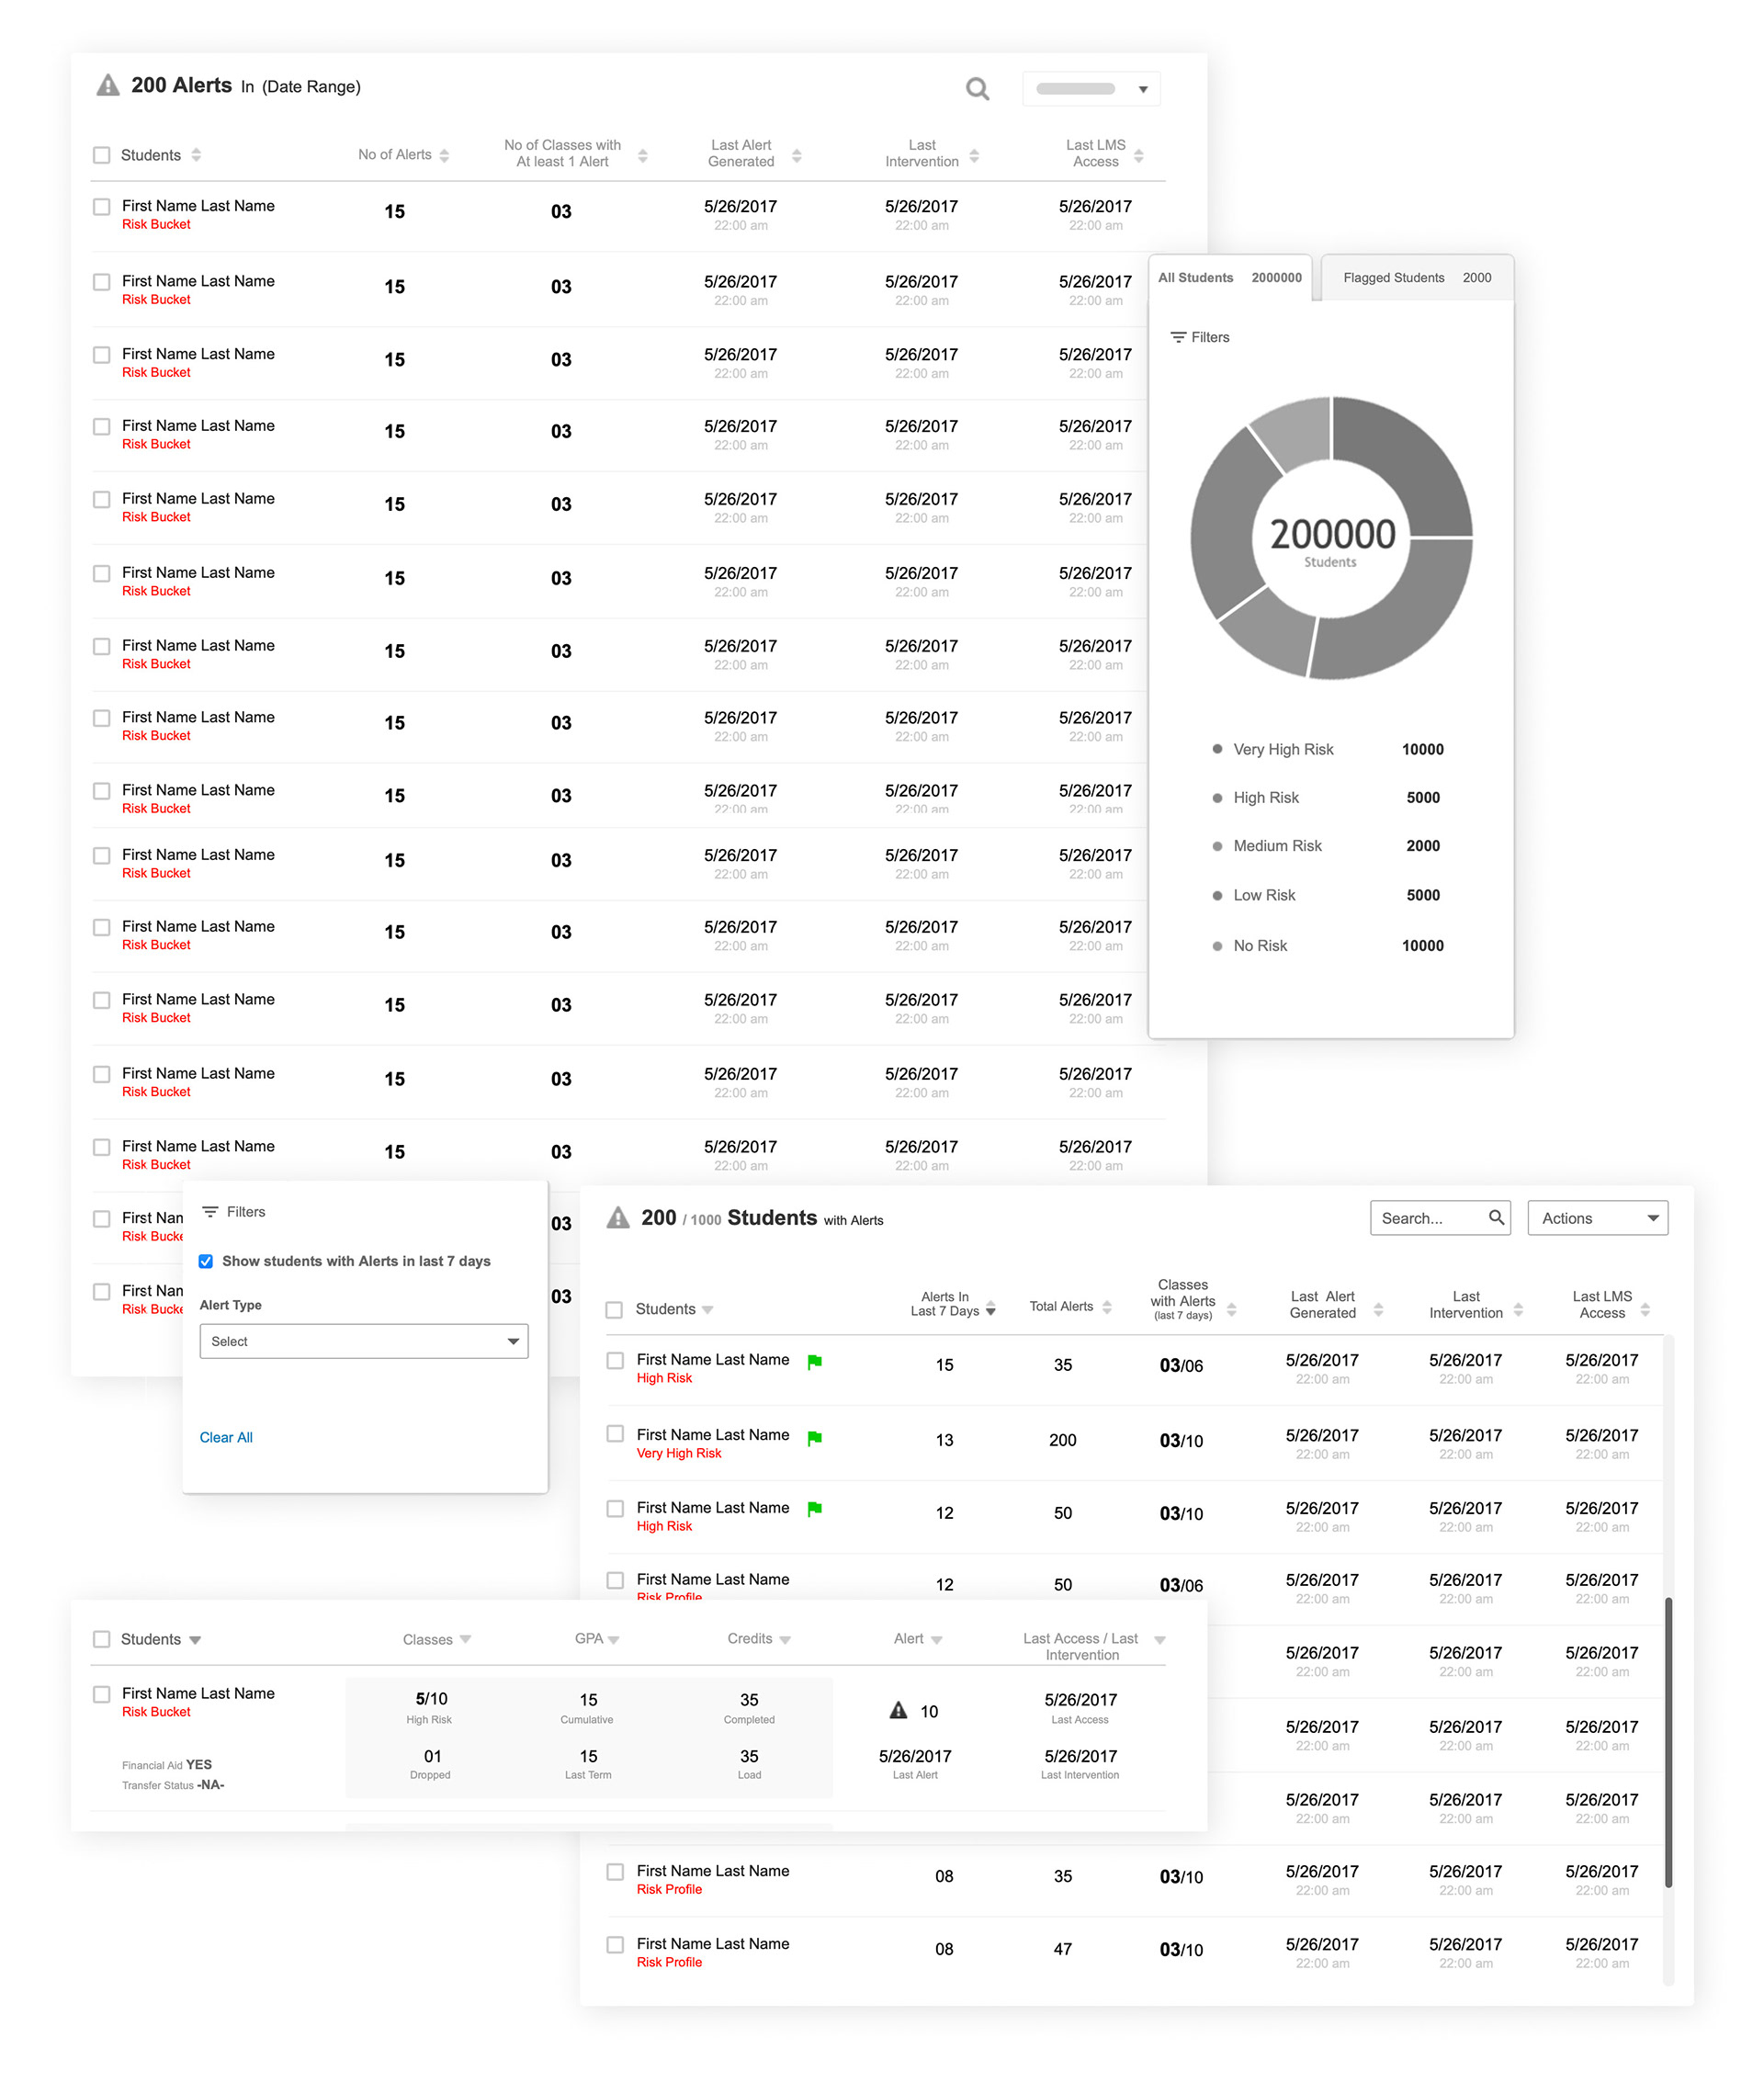Image resolution: width=1764 pixels, height=2083 pixels.
Task: Sort Last LMS Access in Students with Alerts table
Action: tap(1645, 1309)
